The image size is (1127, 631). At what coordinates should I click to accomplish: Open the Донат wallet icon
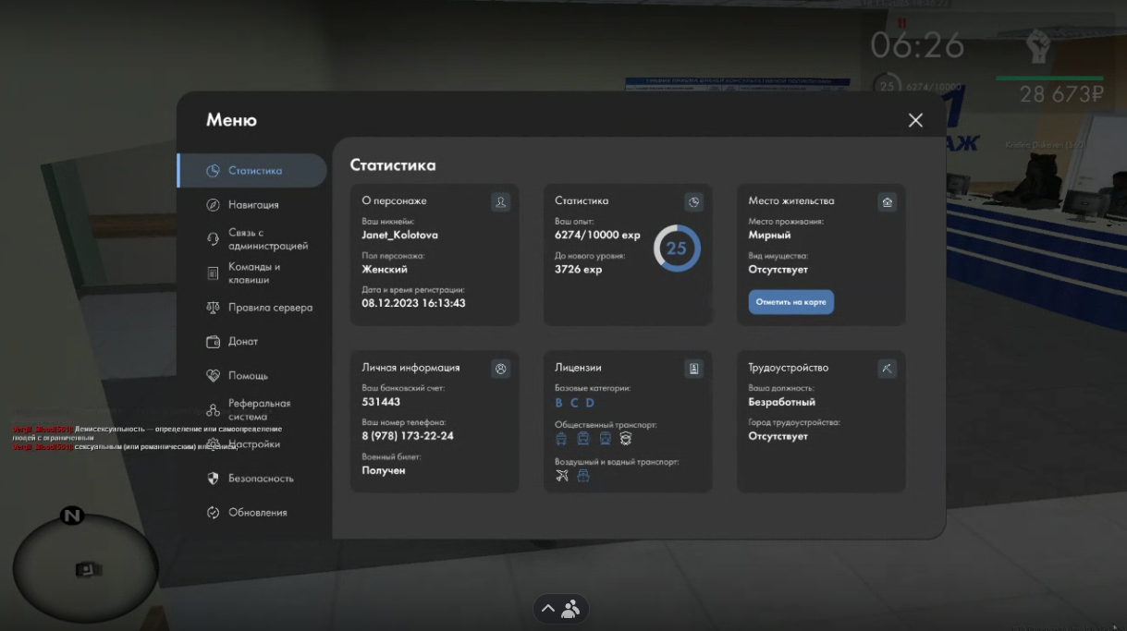tap(213, 342)
